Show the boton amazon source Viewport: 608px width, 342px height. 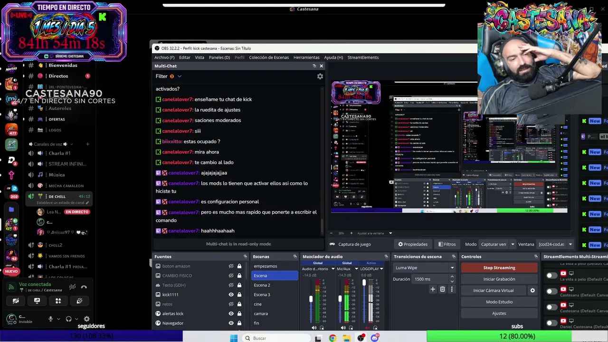point(231,266)
